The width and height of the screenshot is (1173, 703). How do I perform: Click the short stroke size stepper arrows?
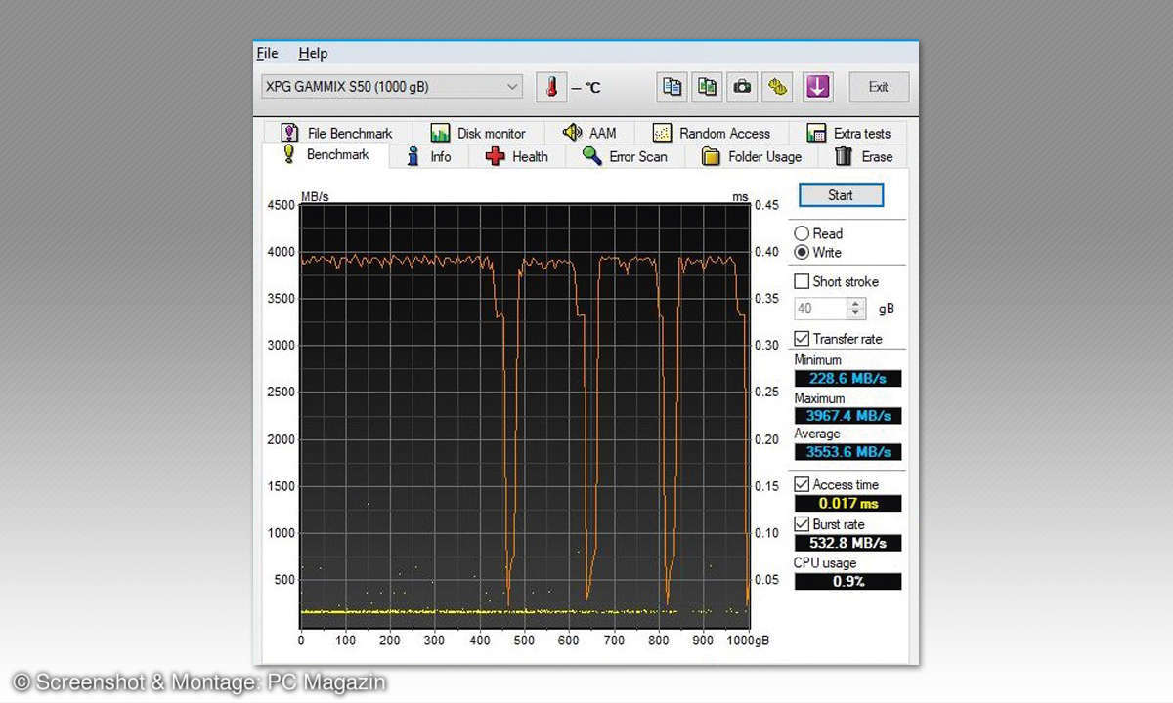tap(856, 309)
